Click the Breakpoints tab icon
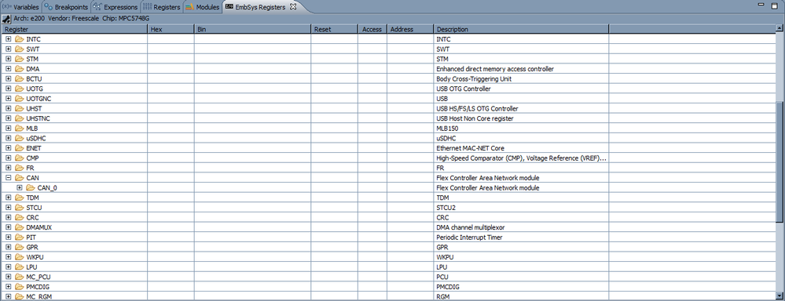785x301 pixels. point(48,7)
